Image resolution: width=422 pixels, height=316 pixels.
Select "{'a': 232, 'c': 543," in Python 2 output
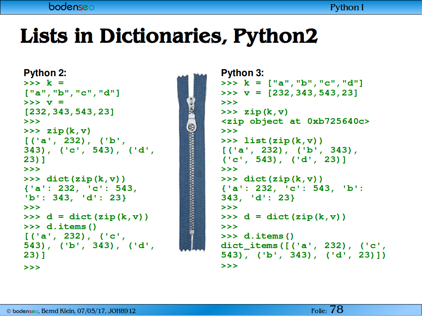point(80,188)
